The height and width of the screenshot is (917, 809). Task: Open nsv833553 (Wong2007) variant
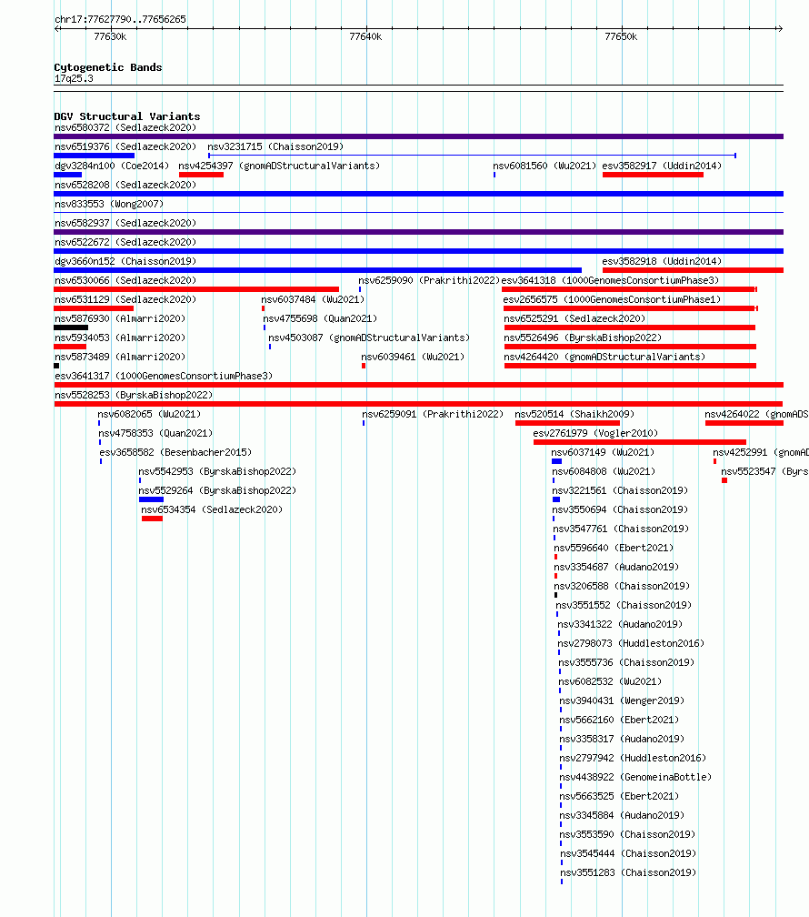pyautogui.click(x=109, y=204)
